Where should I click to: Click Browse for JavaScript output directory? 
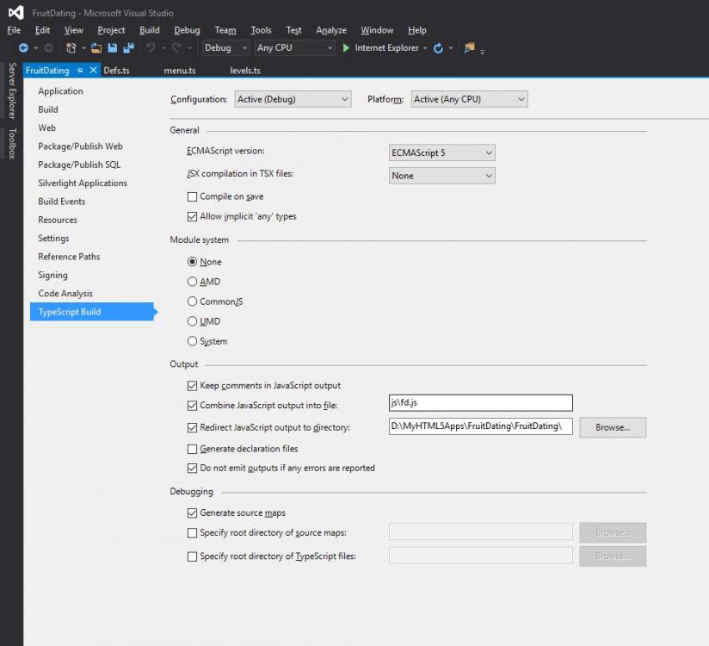[x=613, y=427]
